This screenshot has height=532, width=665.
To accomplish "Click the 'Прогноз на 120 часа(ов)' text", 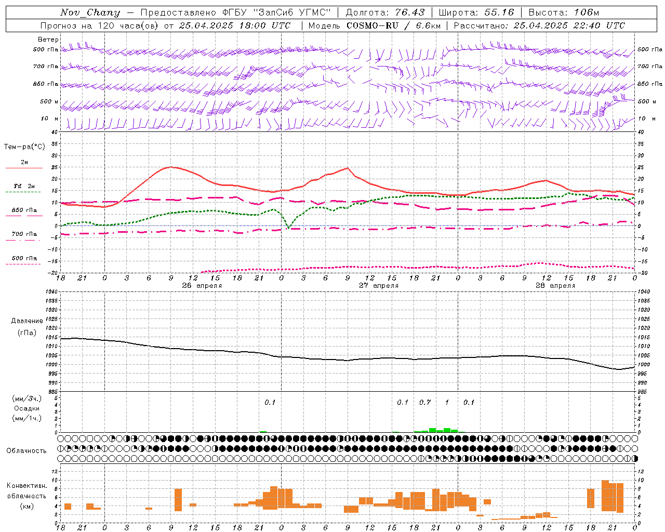I will (100, 25).
